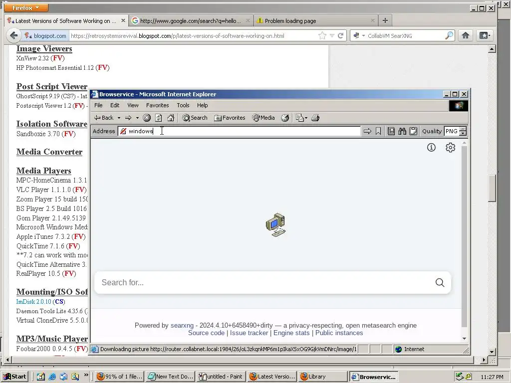Open Firefox search engine dropdown arrow
Image resolution: width=511 pixels, height=383 pixels.
coord(363,35)
